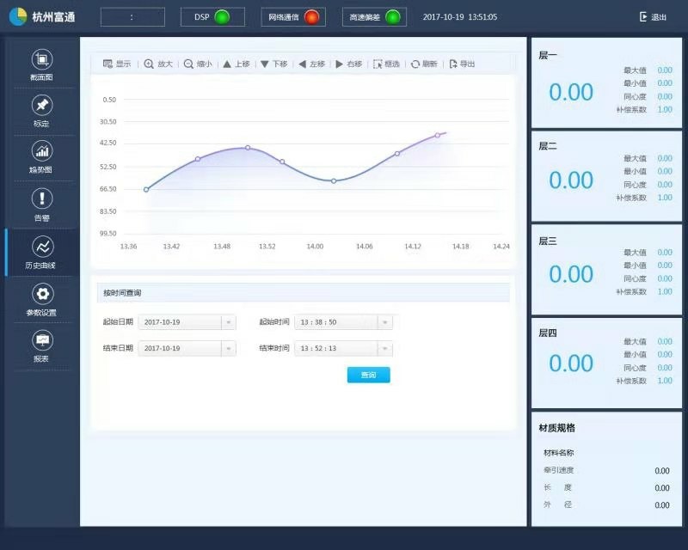Zoom out with the 缩小 tool
Viewport: 688px width, 550px height.
(198, 64)
